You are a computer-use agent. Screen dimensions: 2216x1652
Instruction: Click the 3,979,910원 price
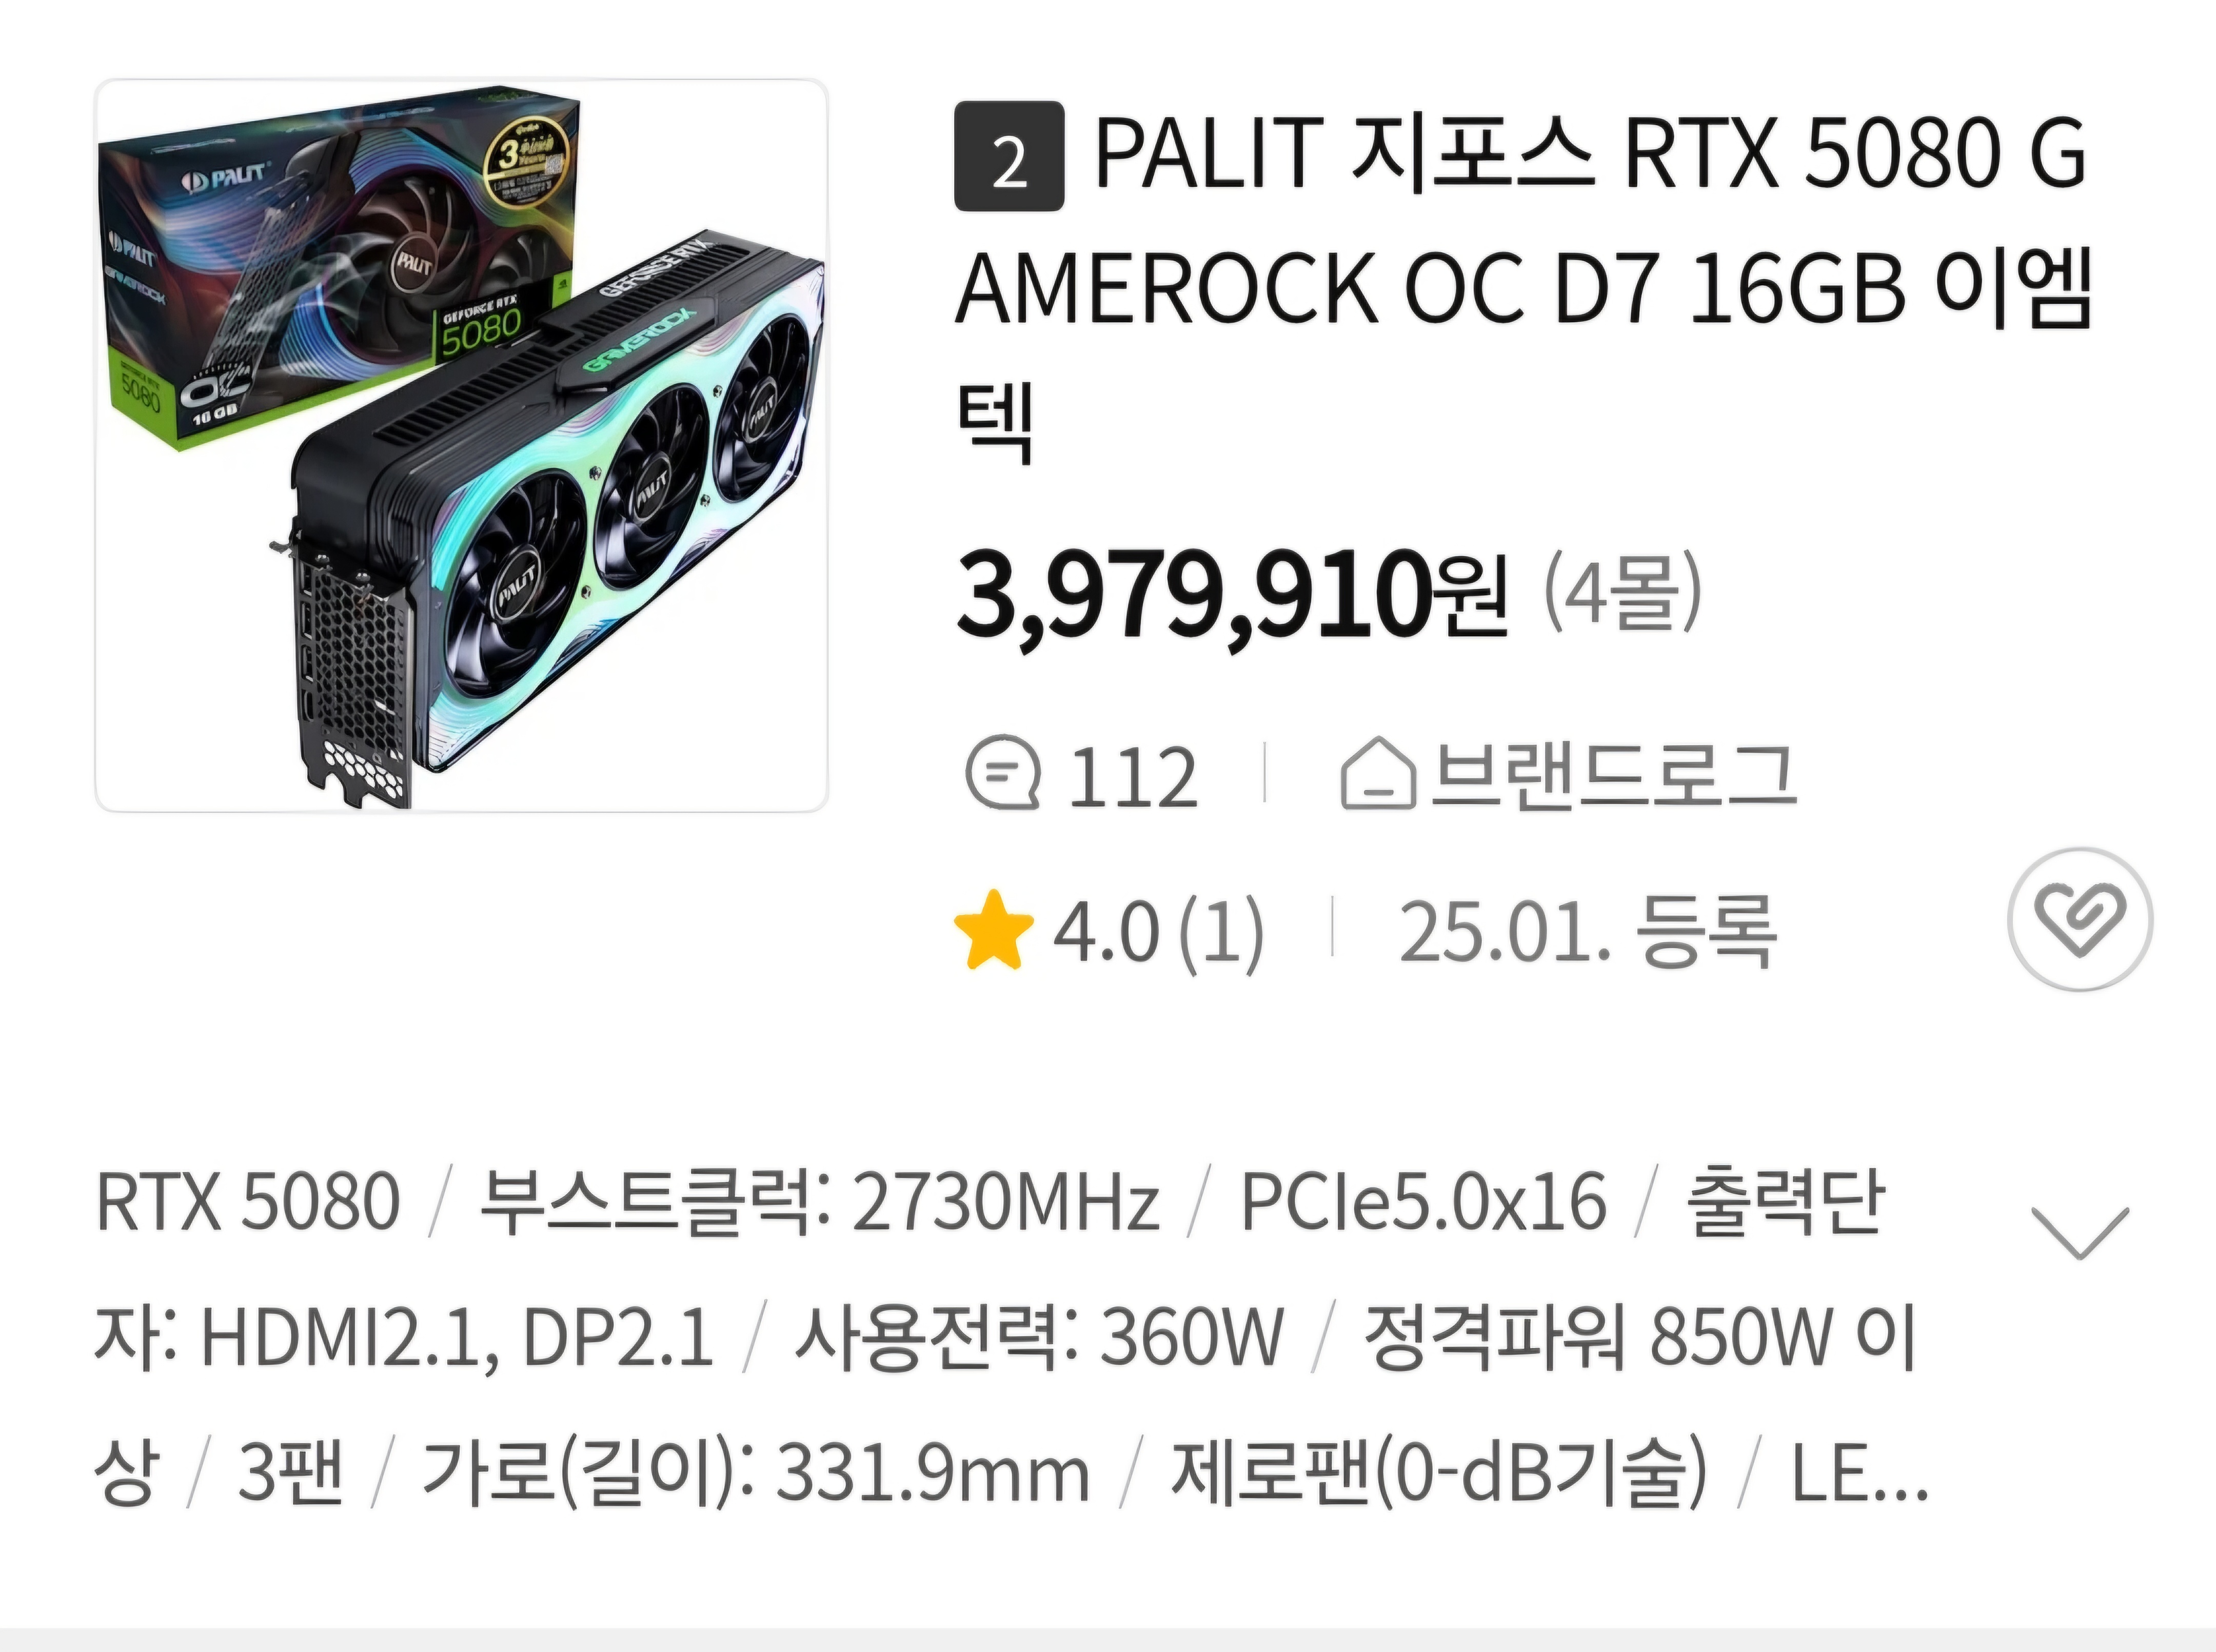1231,598
